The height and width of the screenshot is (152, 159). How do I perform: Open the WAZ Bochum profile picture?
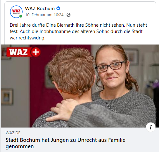16,12
